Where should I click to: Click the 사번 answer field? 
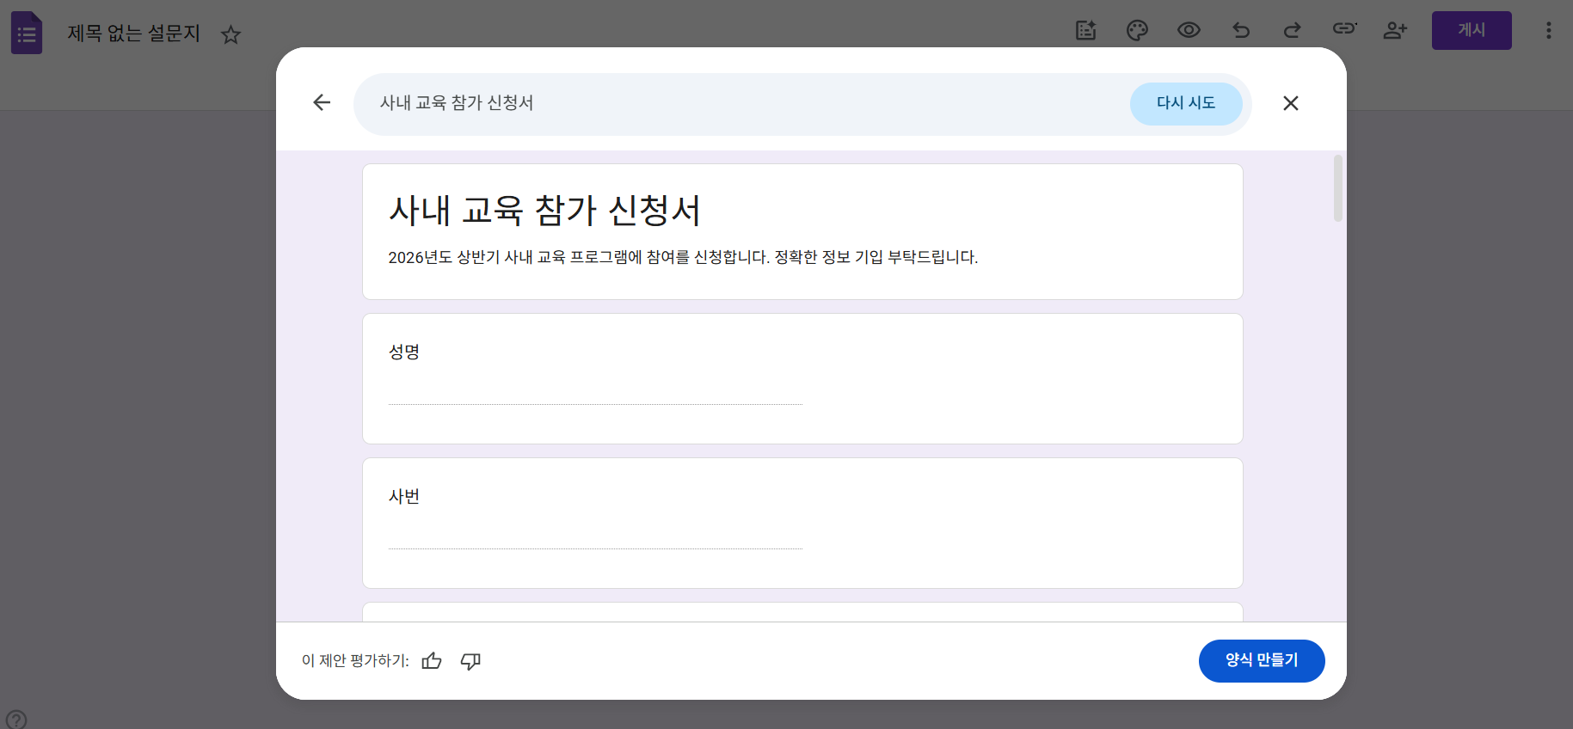(x=595, y=538)
